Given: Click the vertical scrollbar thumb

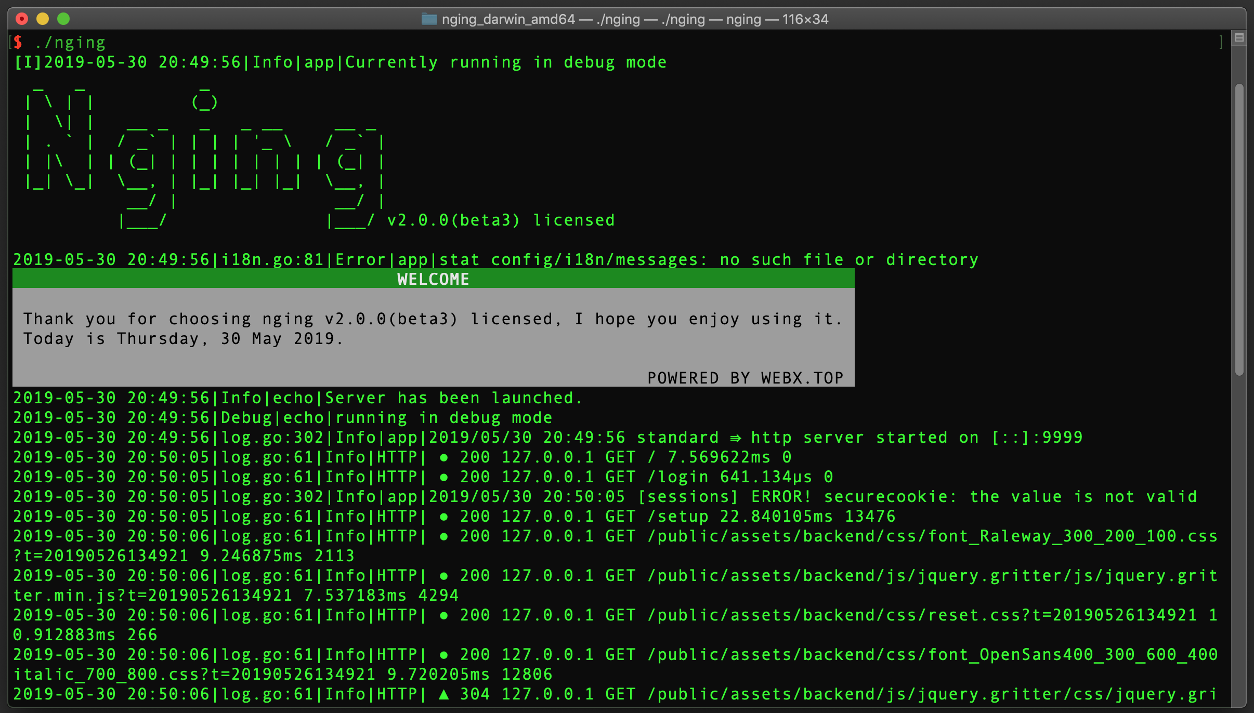Looking at the screenshot, I should click(x=1239, y=229).
